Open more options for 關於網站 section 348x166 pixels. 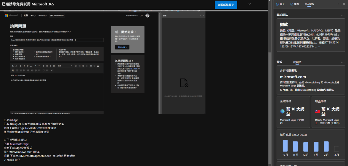point(343,15)
